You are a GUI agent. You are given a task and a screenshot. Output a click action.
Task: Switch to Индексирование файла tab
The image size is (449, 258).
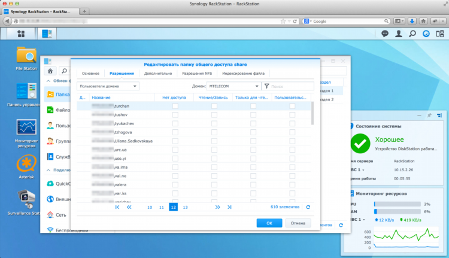click(244, 74)
